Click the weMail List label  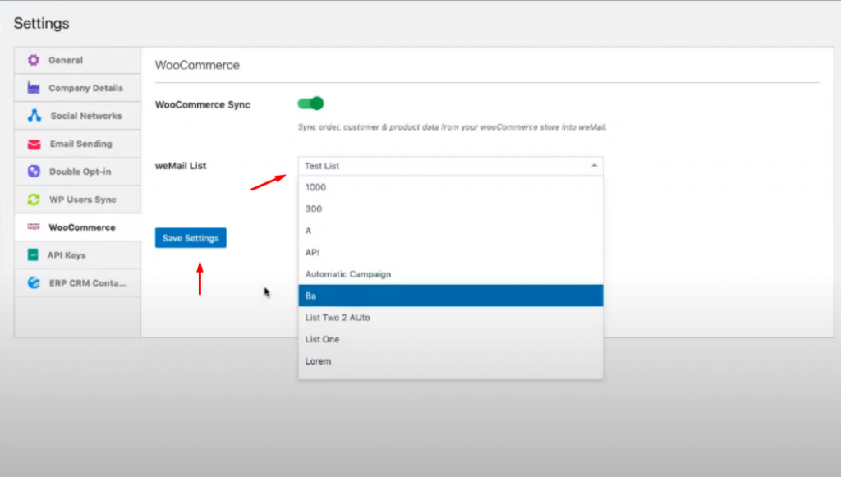[181, 166]
